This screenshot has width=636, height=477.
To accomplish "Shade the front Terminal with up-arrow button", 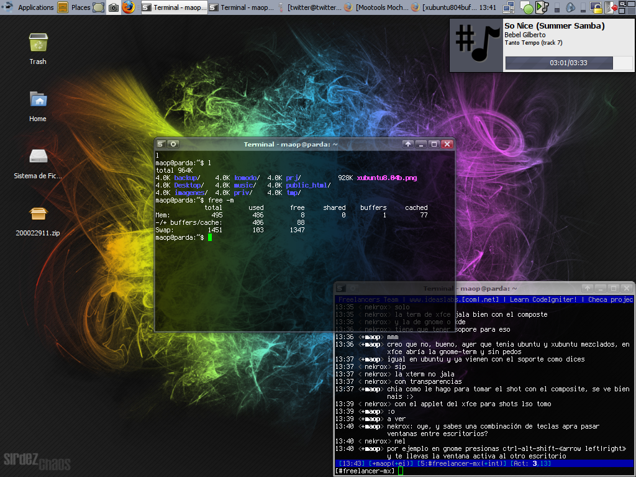I will [x=408, y=144].
